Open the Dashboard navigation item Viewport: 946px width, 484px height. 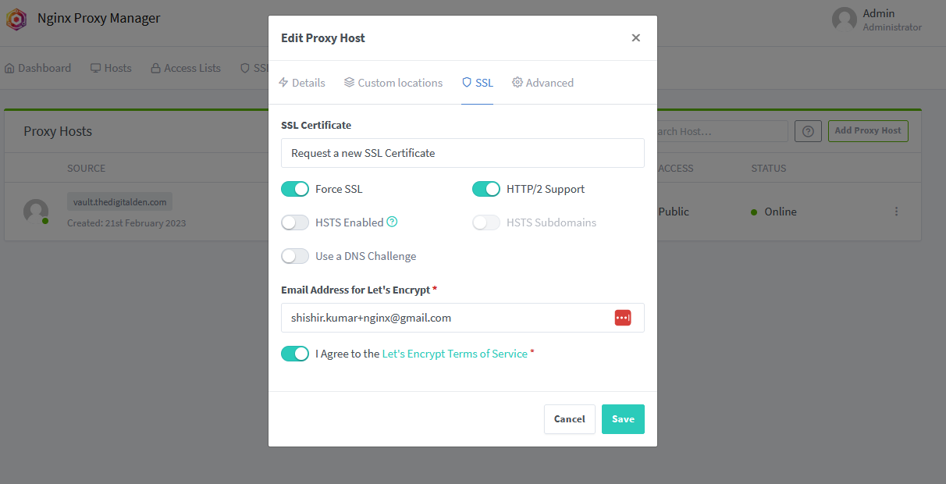coord(37,68)
